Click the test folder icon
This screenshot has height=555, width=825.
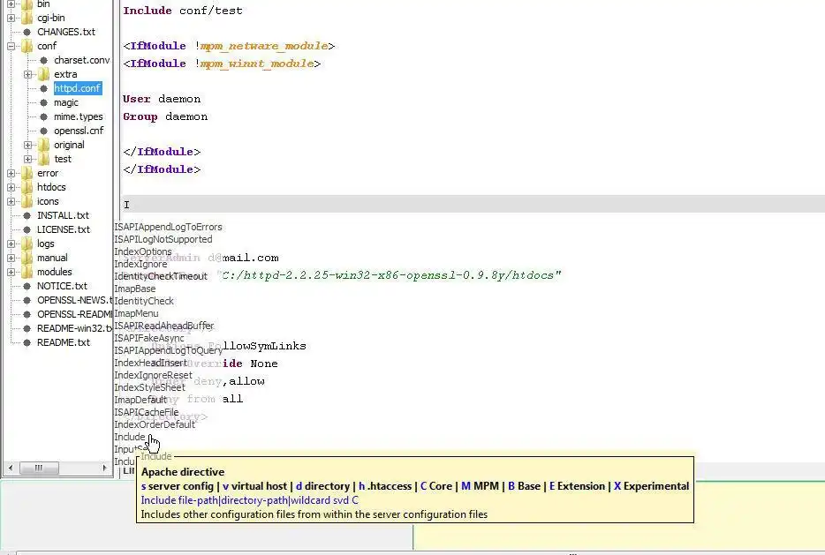(43, 159)
